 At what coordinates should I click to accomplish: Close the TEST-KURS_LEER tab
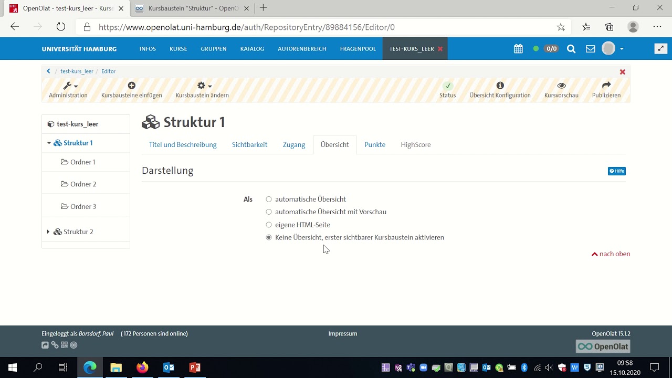[440, 49]
